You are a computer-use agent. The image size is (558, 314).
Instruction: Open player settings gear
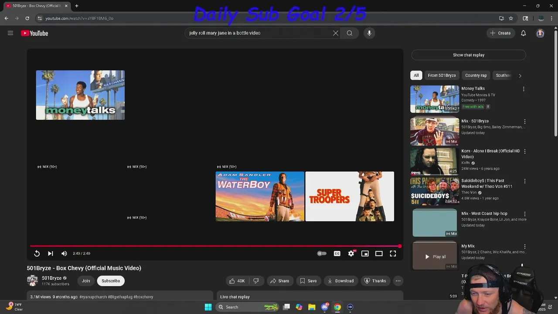pyautogui.click(x=351, y=253)
